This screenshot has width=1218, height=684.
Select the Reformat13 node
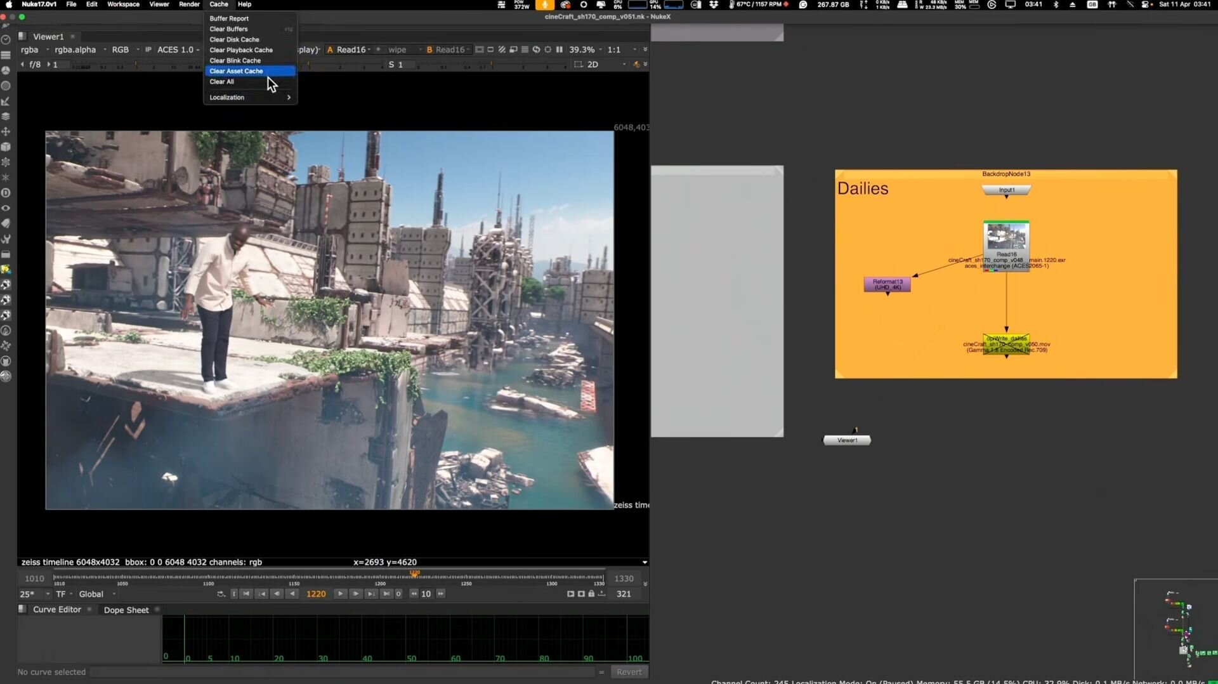[x=887, y=284]
